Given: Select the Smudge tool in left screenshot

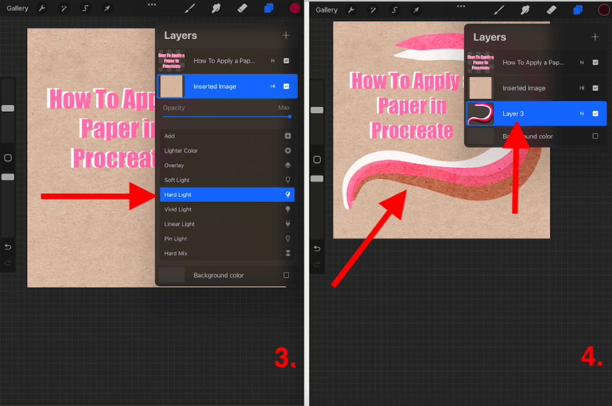Looking at the screenshot, I should pyautogui.click(x=216, y=8).
